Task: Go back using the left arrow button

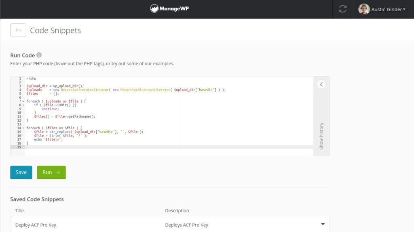Action: [x=18, y=30]
